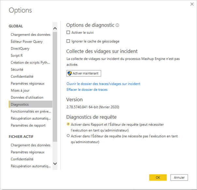
Task: Click the Activer maintenant button
Action: 84,73
